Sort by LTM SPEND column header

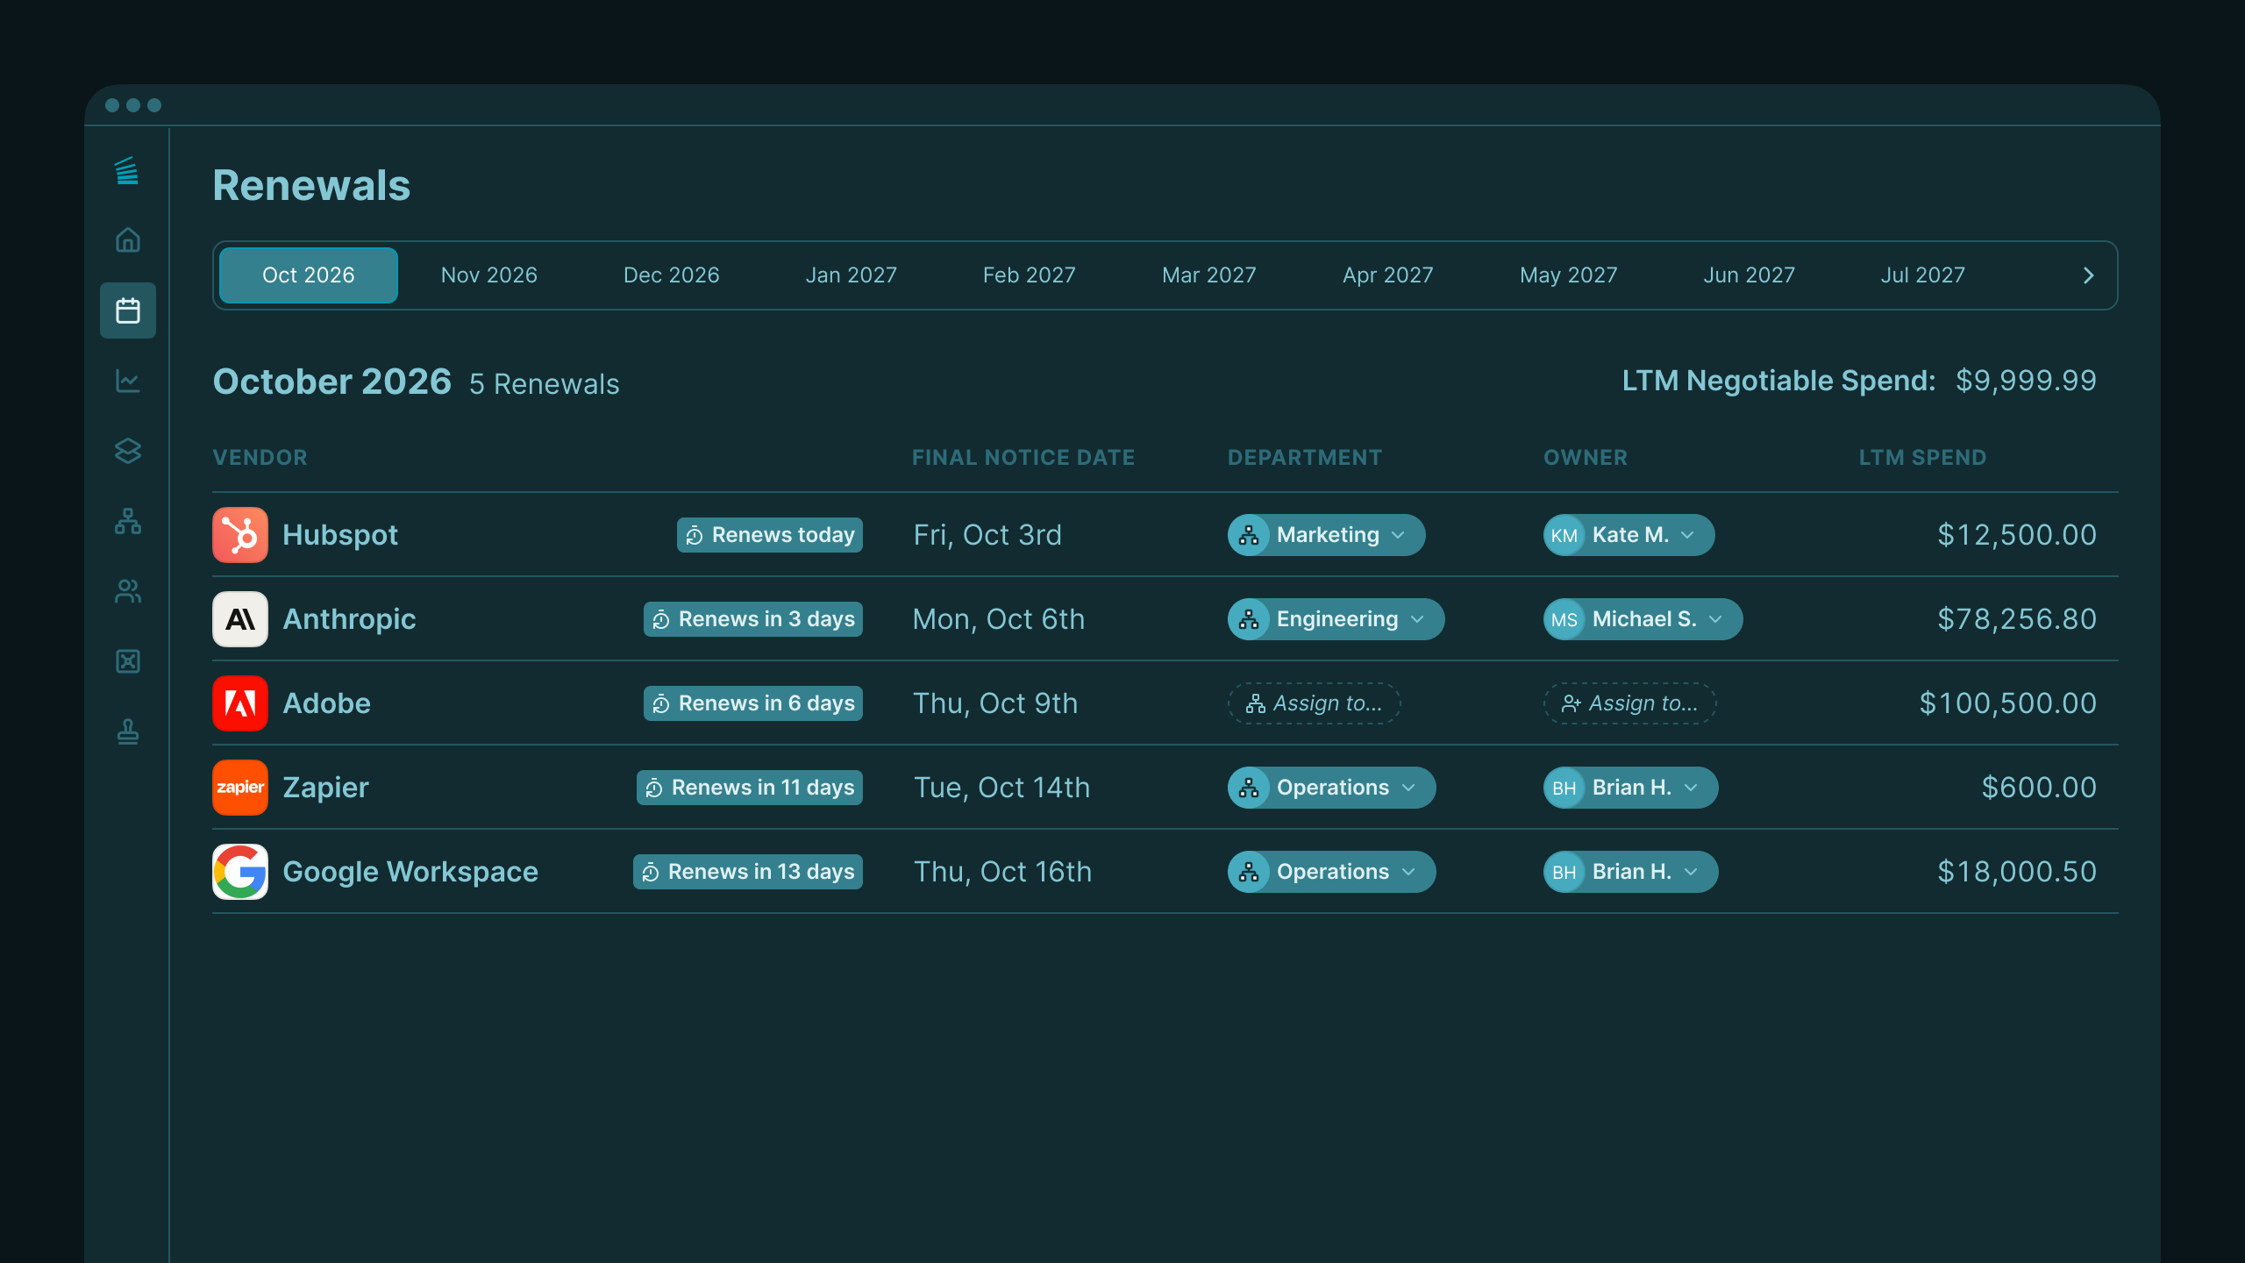click(1922, 458)
